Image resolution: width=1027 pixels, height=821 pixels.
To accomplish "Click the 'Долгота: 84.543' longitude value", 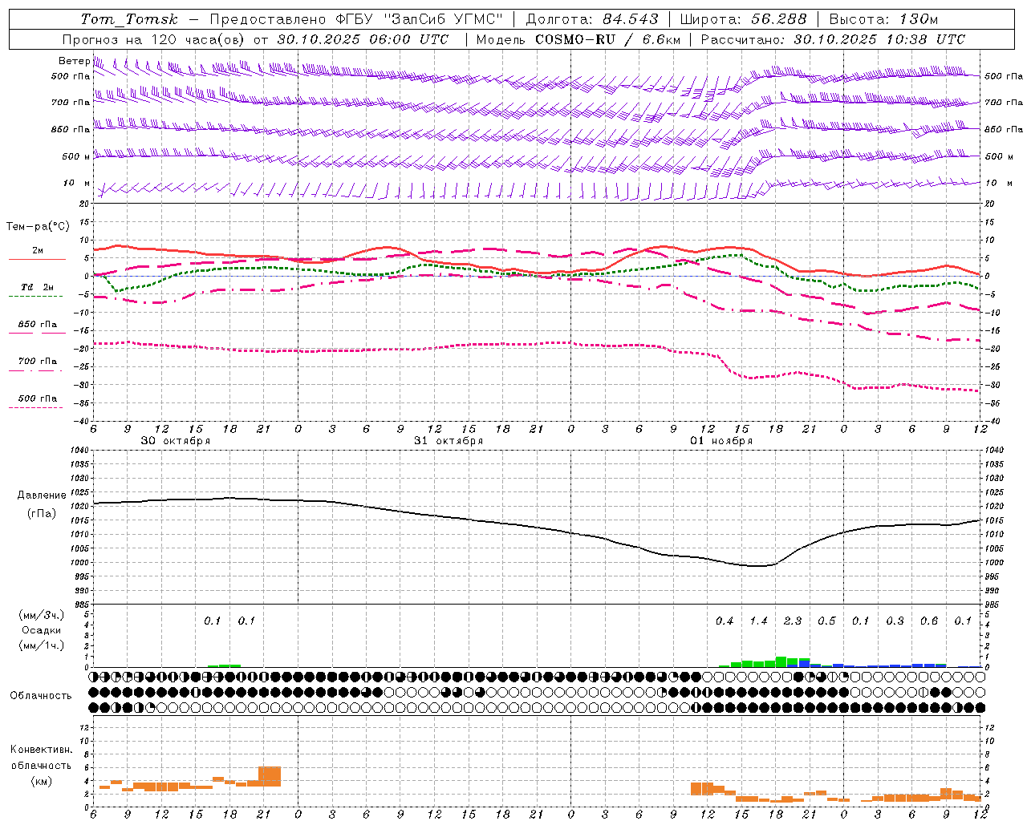I will (x=592, y=19).
